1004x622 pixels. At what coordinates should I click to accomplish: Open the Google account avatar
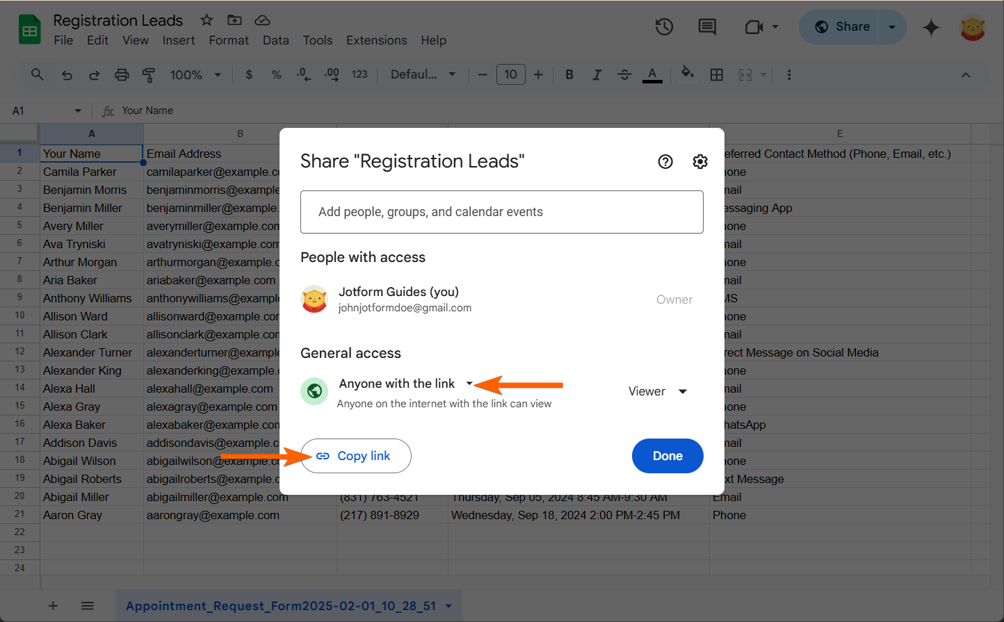(x=973, y=27)
